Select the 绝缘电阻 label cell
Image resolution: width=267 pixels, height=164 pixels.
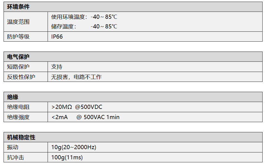pos(18,107)
